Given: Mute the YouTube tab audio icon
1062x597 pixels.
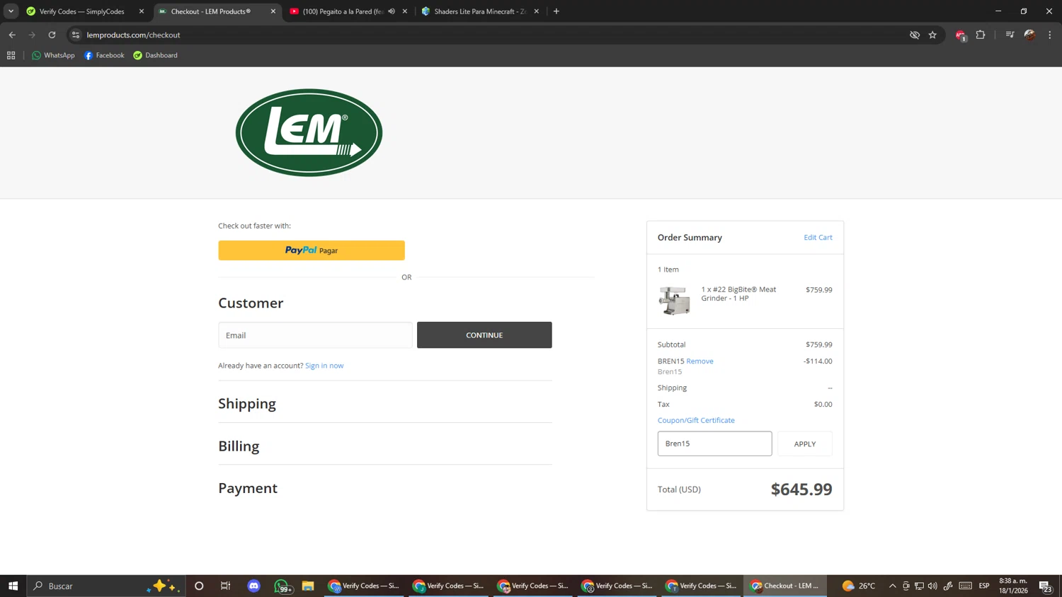Looking at the screenshot, I should coord(392,11).
